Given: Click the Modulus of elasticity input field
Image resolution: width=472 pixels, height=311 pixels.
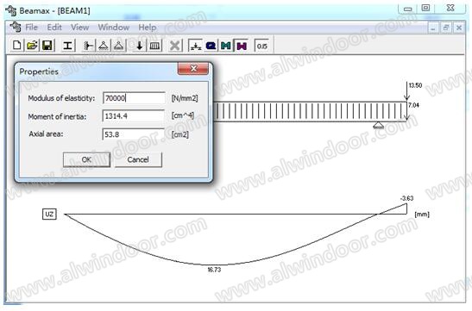Looking at the screenshot, I should (134, 98).
